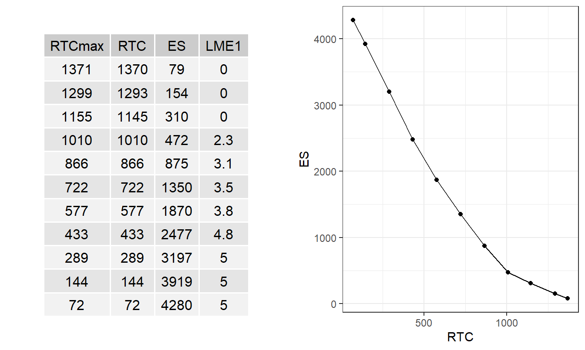585x350 pixels.
Task: Click the ES value 2477
Action: [x=177, y=234]
